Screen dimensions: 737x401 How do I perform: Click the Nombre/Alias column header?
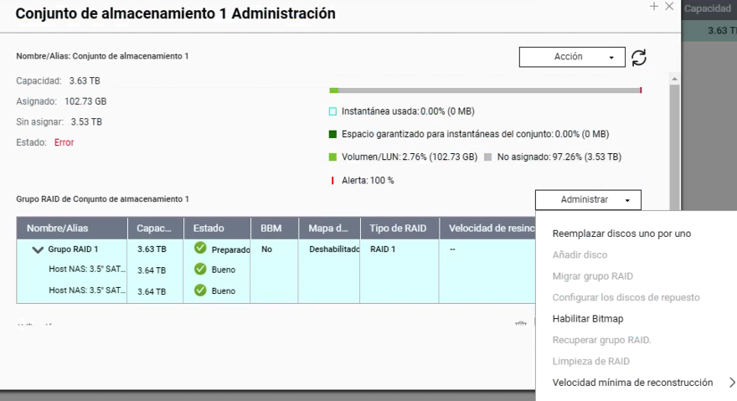57,229
